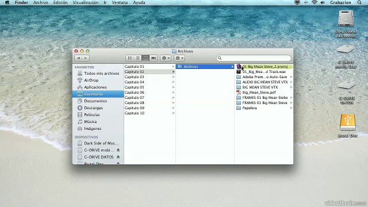Open the Ventana menu

(x=120, y=2)
